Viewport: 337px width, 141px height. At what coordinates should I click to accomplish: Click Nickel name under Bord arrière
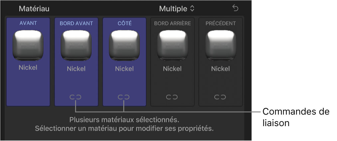(172, 69)
